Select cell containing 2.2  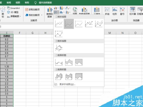7,84
